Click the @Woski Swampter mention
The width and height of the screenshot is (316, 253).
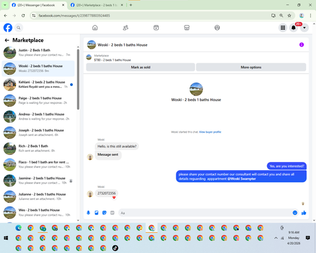(241, 179)
